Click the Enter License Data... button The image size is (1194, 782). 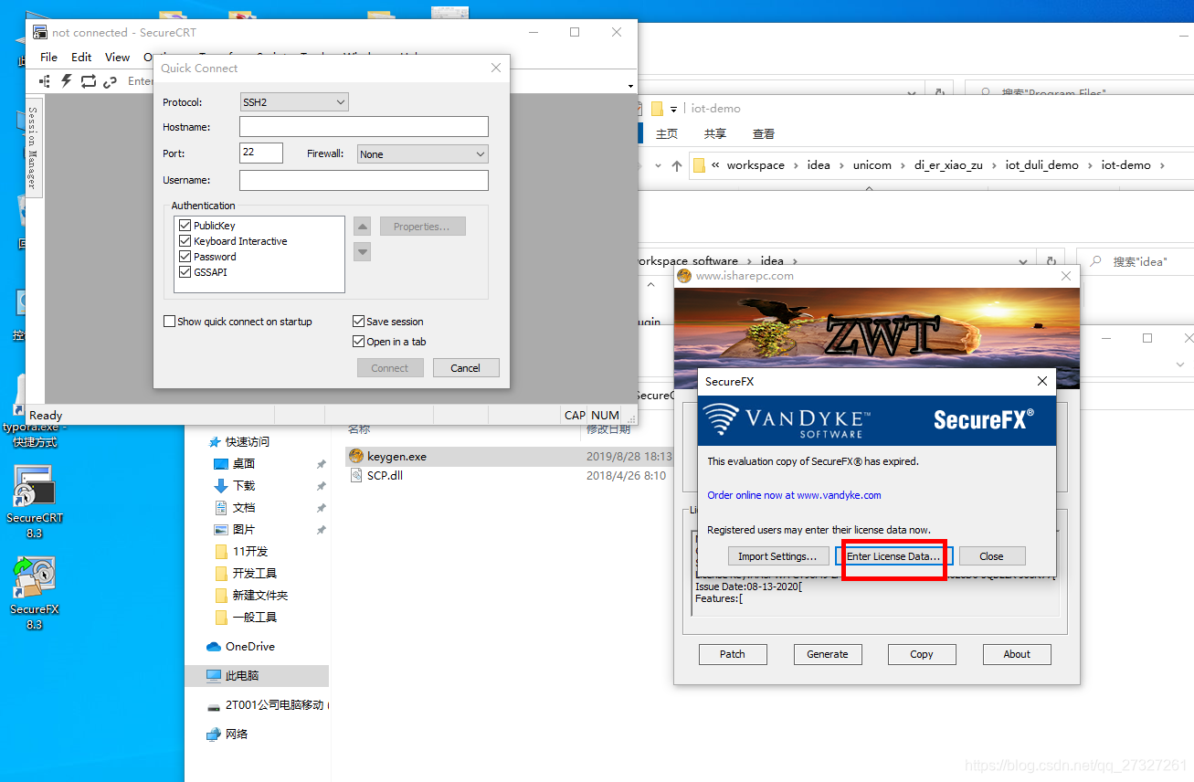(893, 556)
